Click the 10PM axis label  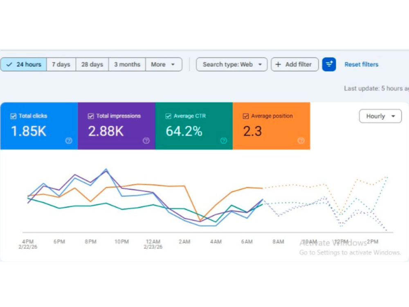122,242
